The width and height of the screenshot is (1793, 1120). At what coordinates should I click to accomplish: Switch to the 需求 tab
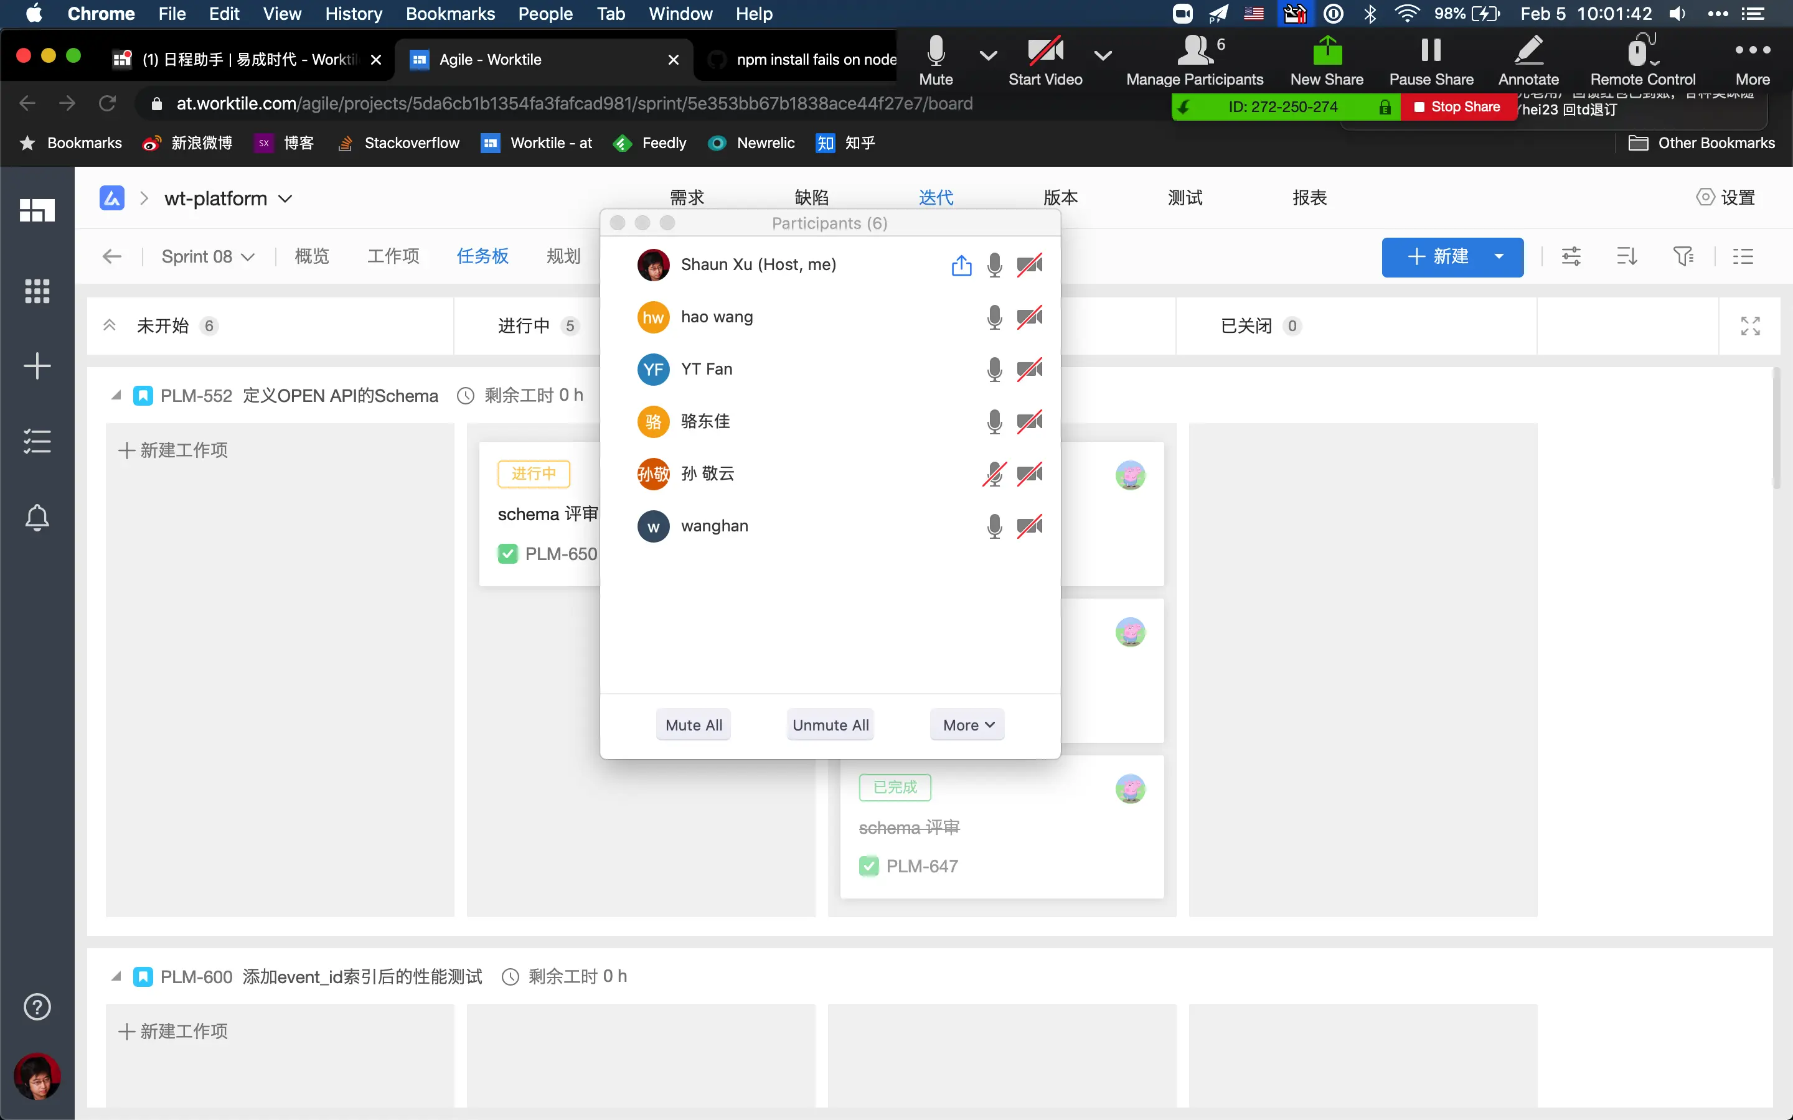(x=687, y=198)
